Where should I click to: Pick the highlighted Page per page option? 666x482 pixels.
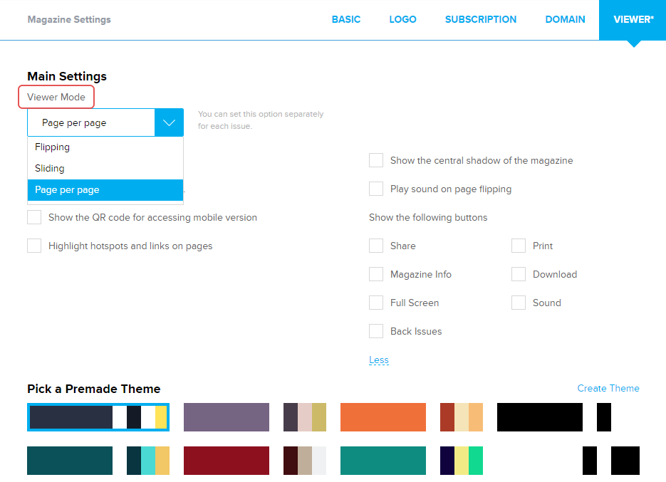tap(68, 190)
